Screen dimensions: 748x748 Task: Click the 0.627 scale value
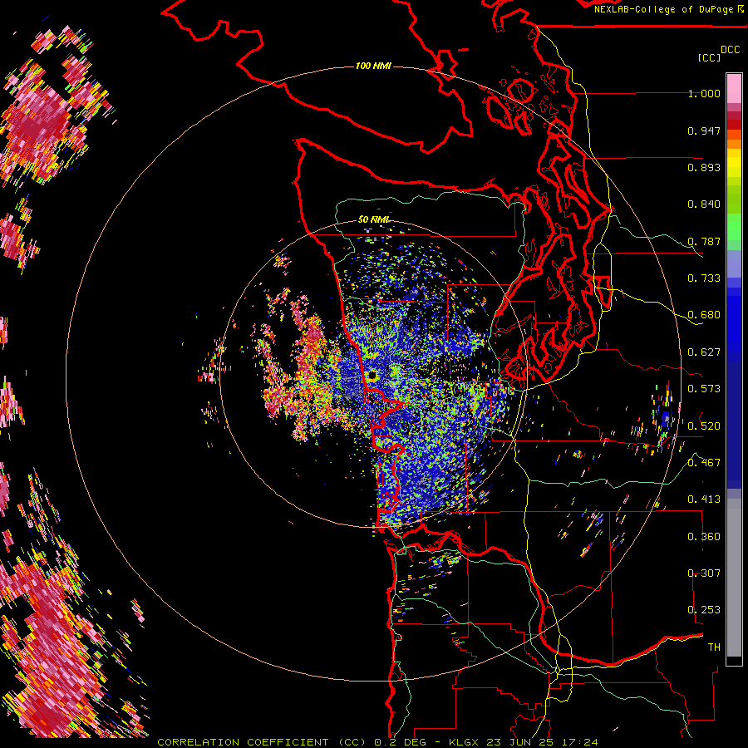(704, 352)
